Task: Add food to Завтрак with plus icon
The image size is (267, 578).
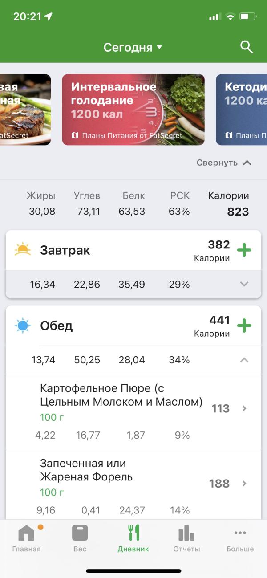Action: (244, 250)
